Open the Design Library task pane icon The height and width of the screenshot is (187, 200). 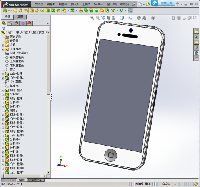tap(197, 36)
